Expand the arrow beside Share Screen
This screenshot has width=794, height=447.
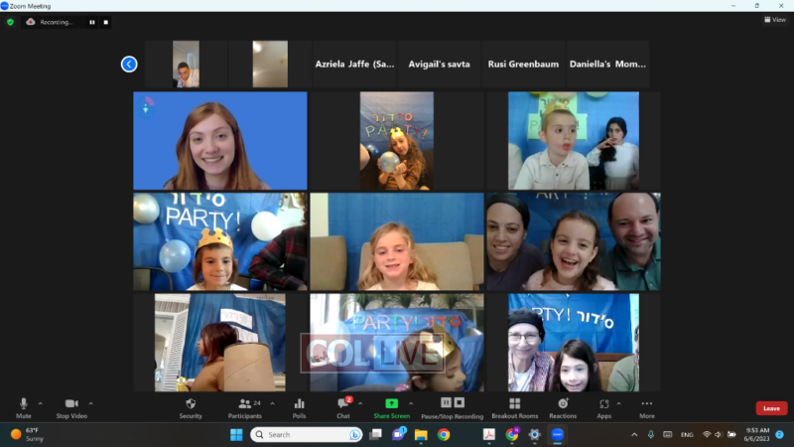412,403
